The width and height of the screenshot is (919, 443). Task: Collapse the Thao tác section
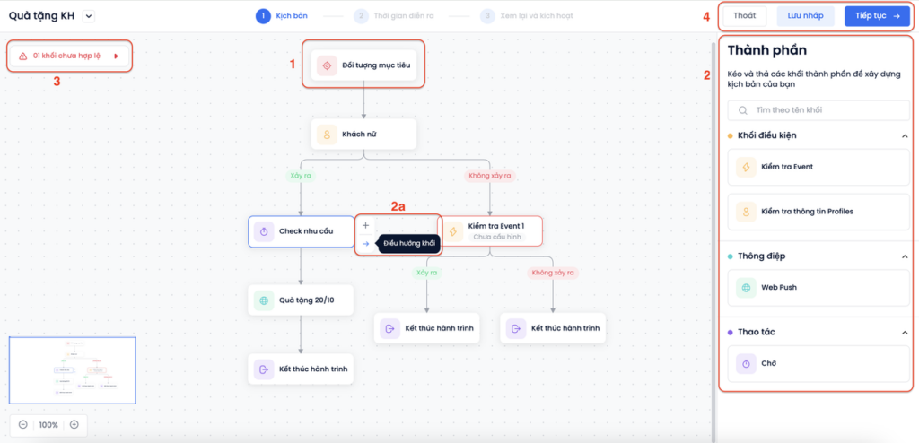coord(905,332)
